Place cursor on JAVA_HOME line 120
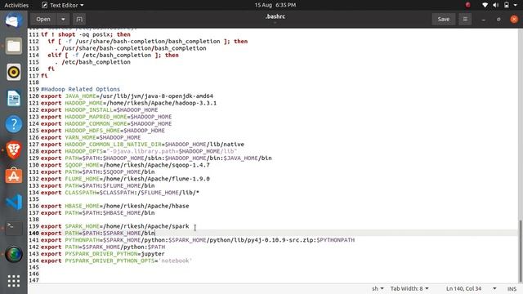The height and width of the screenshot is (294, 523). click(127, 96)
